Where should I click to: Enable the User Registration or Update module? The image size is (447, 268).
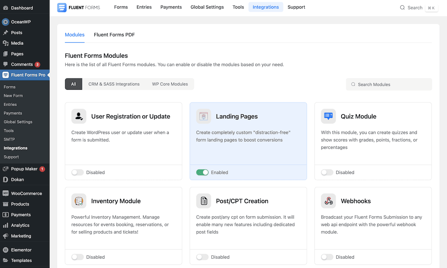point(77,172)
